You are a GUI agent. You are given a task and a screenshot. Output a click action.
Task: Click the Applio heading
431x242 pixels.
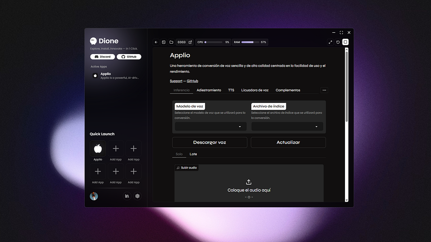coord(180,55)
